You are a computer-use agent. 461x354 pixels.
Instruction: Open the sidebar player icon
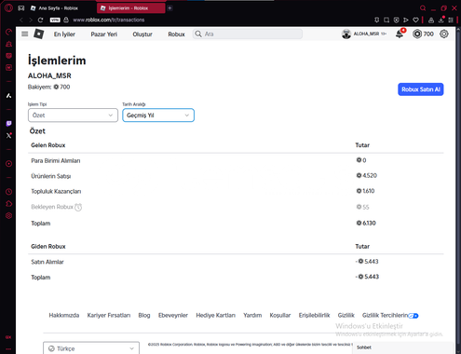pyautogui.click(x=8, y=164)
